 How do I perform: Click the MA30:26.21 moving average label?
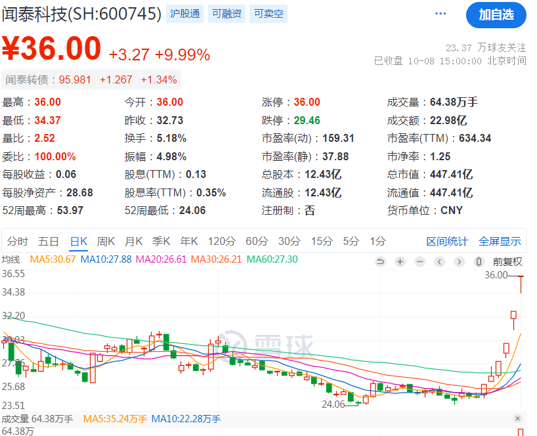[217, 259]
